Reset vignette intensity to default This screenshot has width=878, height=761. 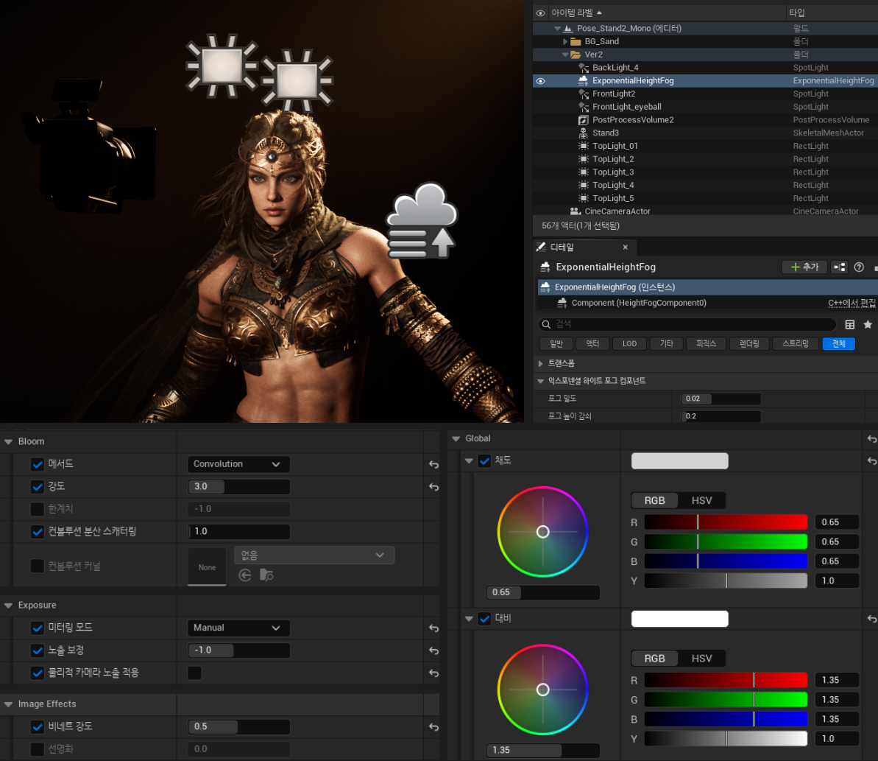434,727
